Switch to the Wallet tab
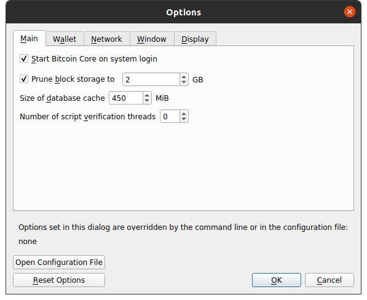The height and width of the screenshot is (300, 367). click(x=65, y=39)
